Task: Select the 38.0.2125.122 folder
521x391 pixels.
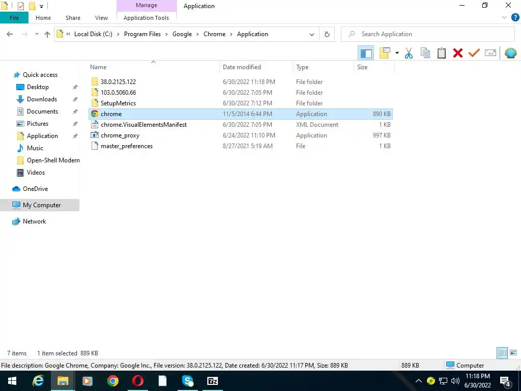Action: tap(241, 82)
